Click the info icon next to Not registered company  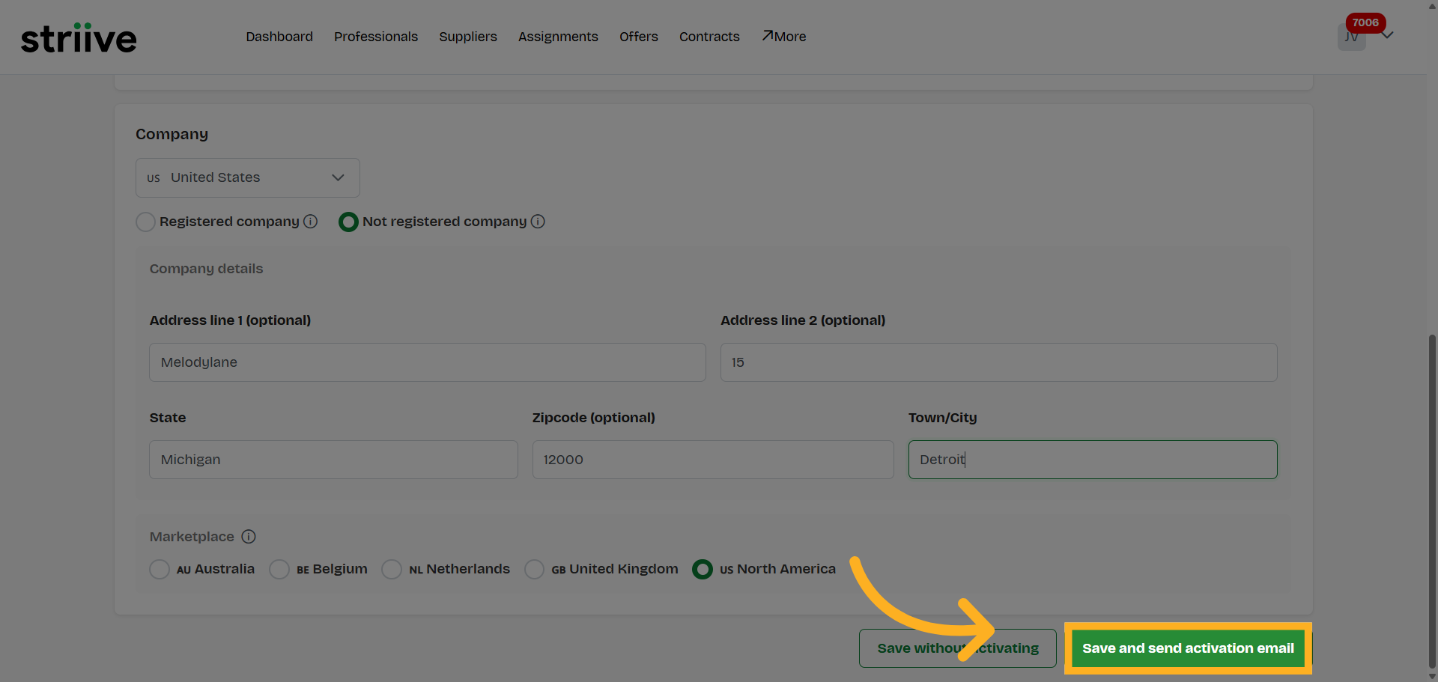coord(539,222)
